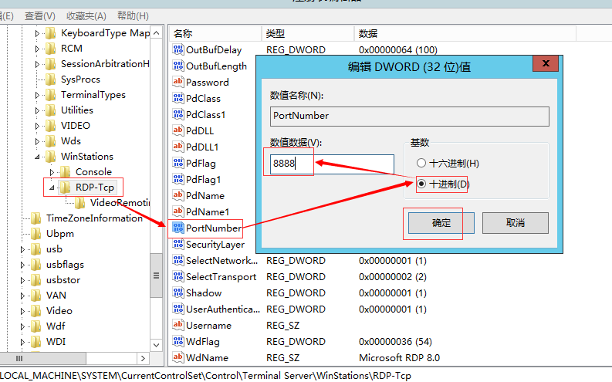Expand the KeyboardType Map tree node

pos(37,33)
